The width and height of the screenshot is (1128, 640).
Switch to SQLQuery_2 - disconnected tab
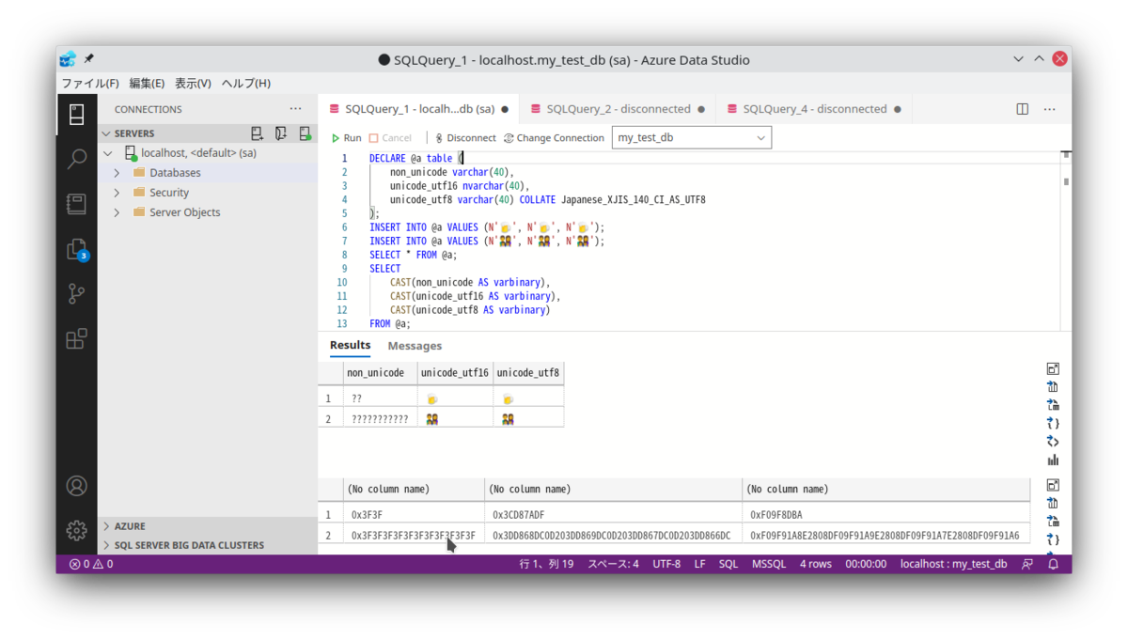618,109
